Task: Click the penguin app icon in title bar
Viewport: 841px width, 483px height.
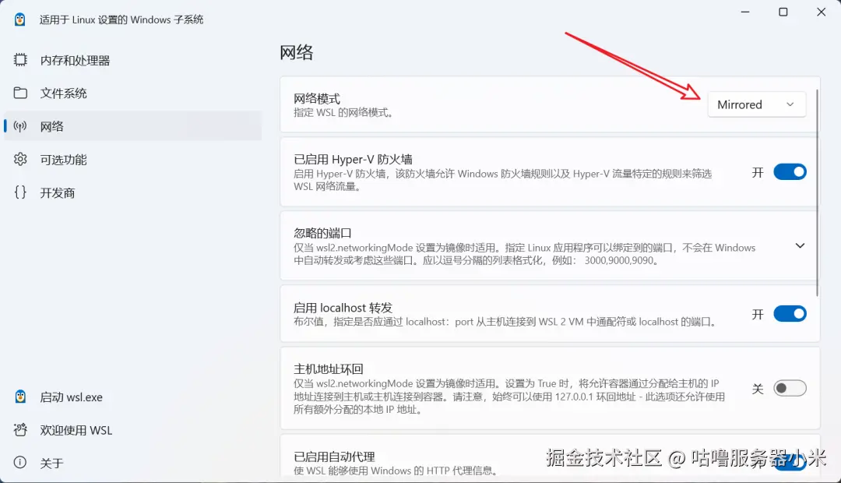Action: [x=19, y=19]
